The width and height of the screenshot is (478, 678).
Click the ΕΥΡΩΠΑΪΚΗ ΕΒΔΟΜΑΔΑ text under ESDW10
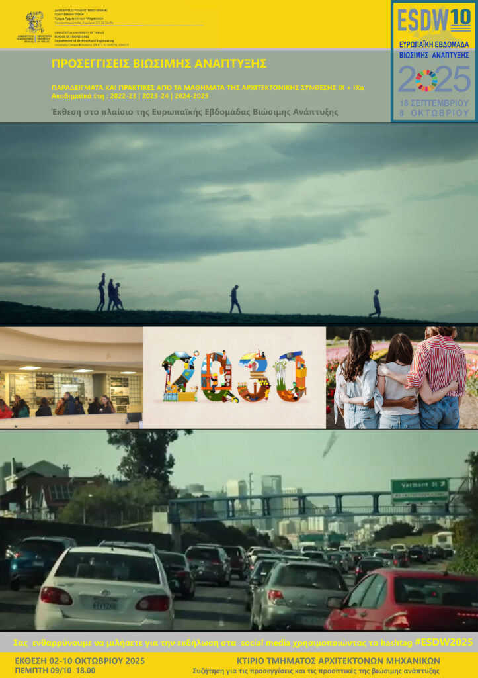click(x=434, y=44)
